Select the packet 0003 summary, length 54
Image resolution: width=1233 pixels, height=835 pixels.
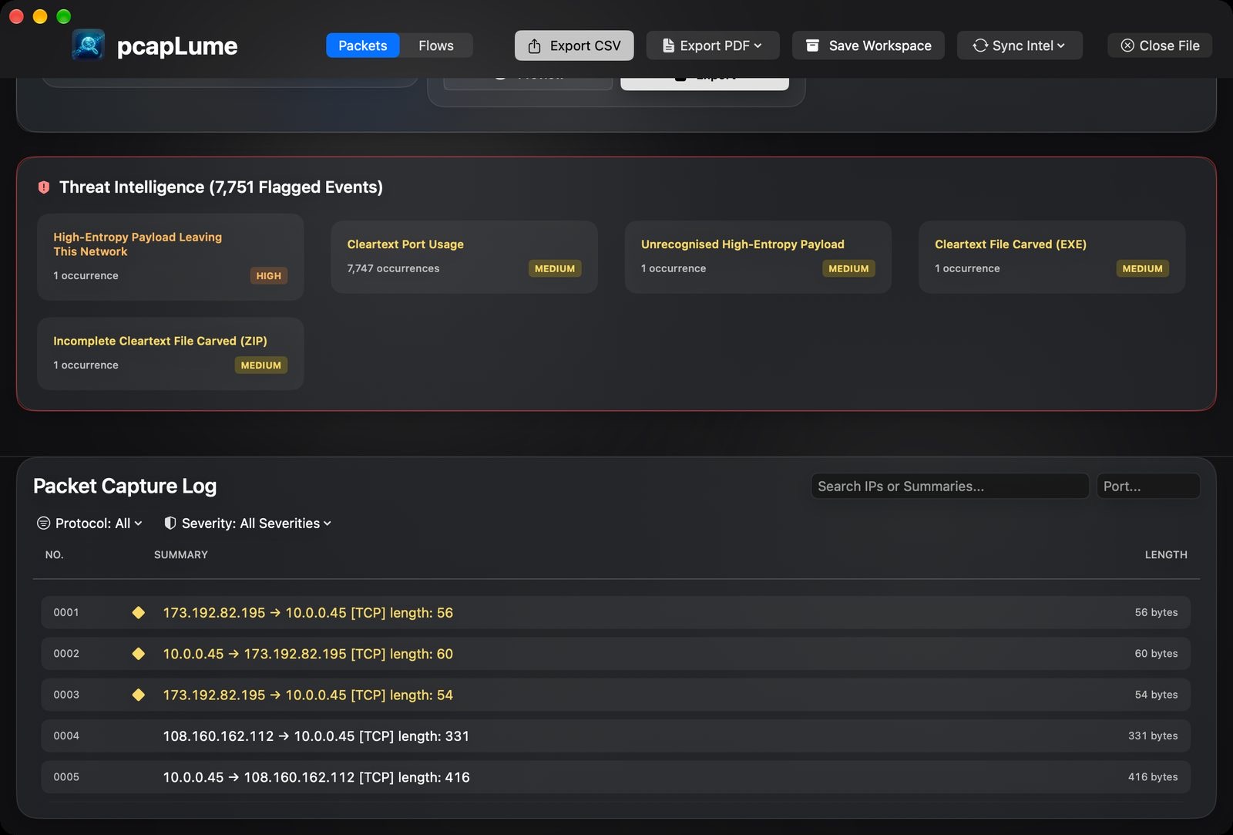(x=308, y=695)
